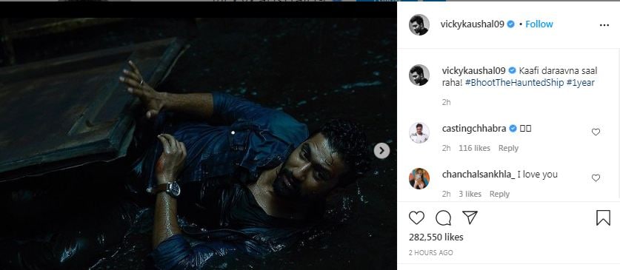Open the casting chhabra profile avatar
The width and height of the screenshot is (620, 270).
click(419, 132)
